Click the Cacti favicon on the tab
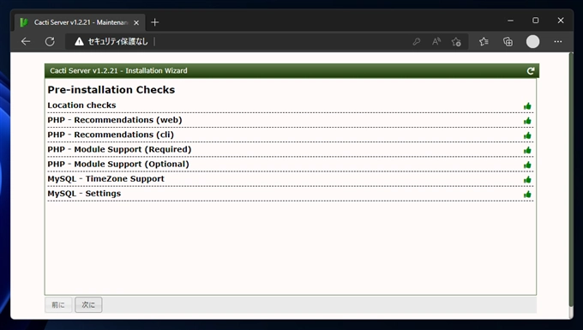 pyautogui.click(x=24, y=22)
